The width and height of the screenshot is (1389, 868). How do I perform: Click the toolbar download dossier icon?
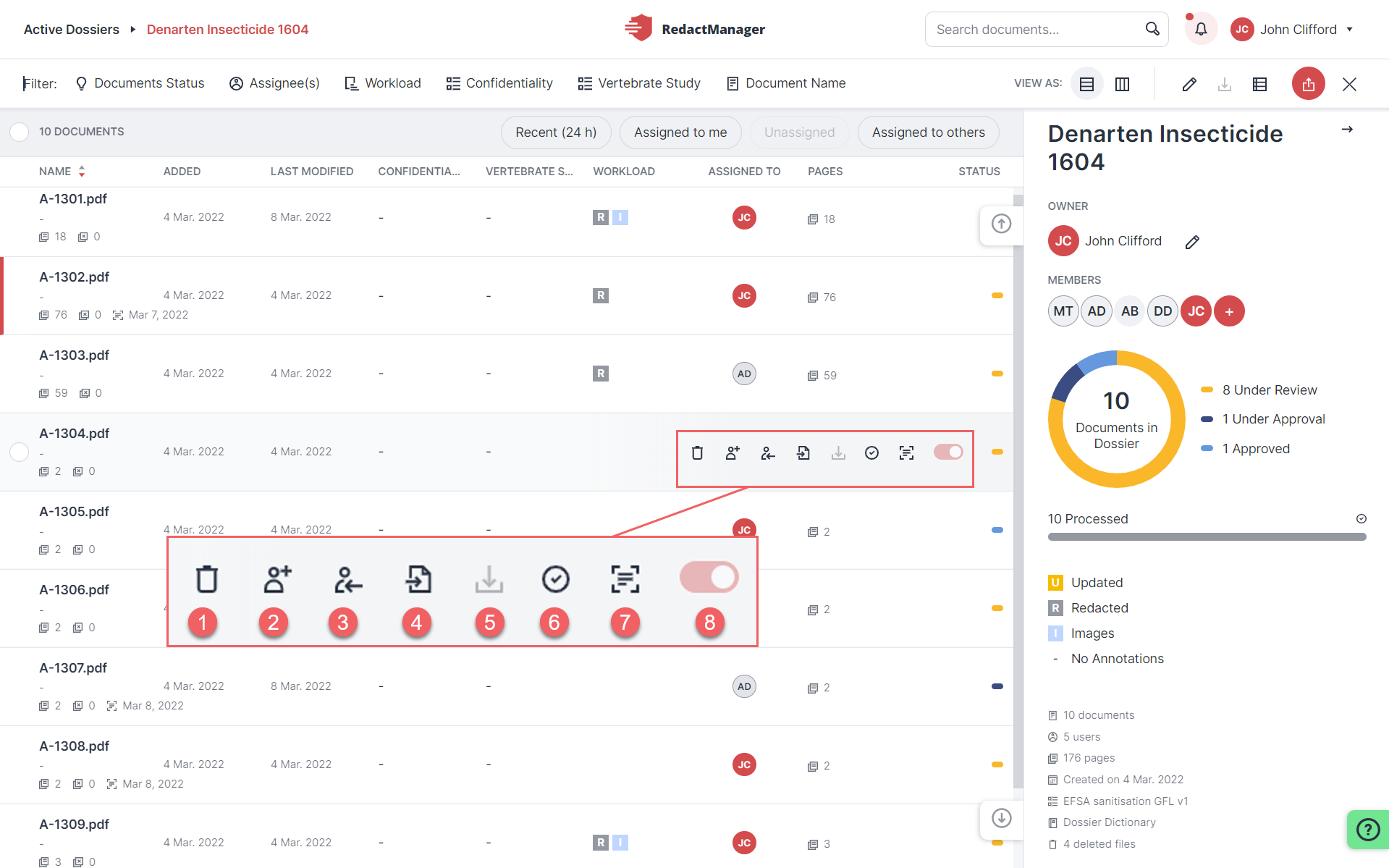click(x=1225, y=84)
